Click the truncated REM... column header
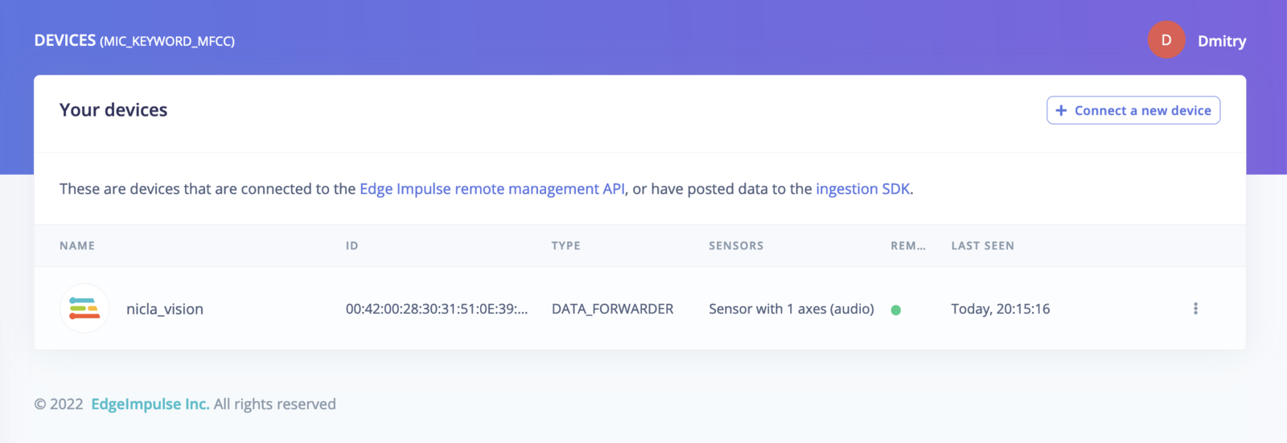 click(908, 246)
